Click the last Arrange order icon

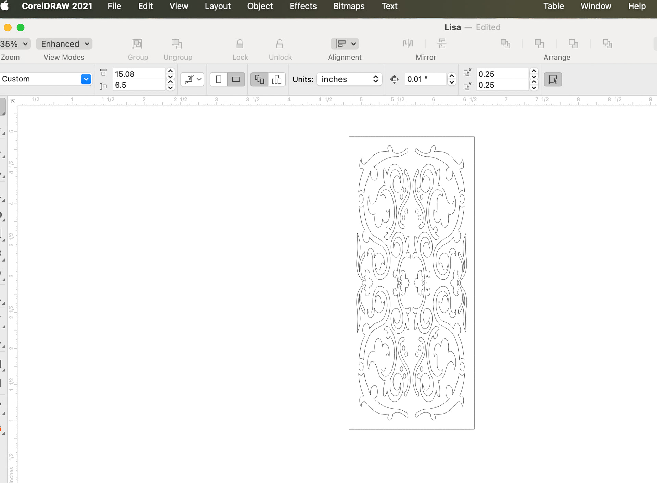(607, 43)
